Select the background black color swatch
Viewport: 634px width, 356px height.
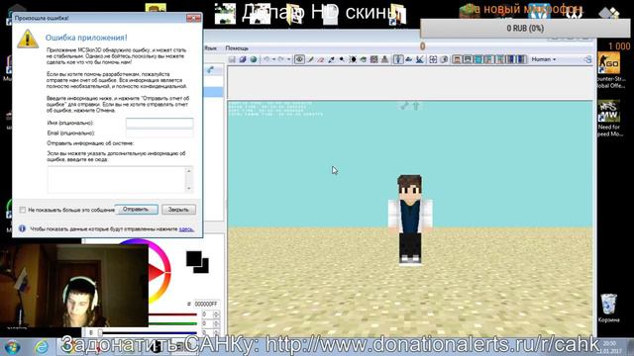(204, 268)
